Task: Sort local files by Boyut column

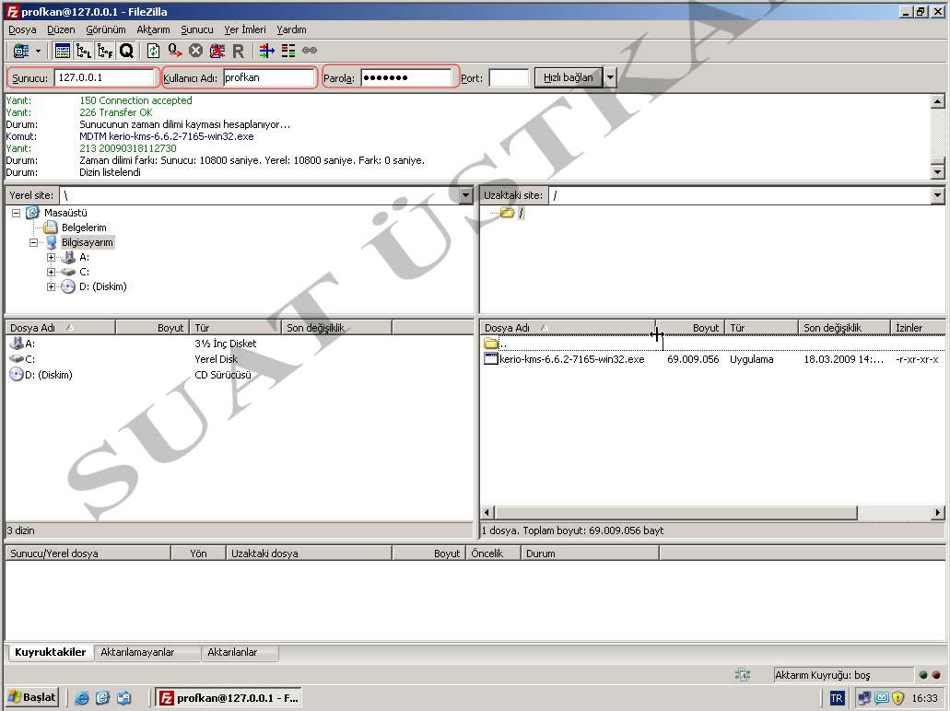Action: (x=153, y=328)
